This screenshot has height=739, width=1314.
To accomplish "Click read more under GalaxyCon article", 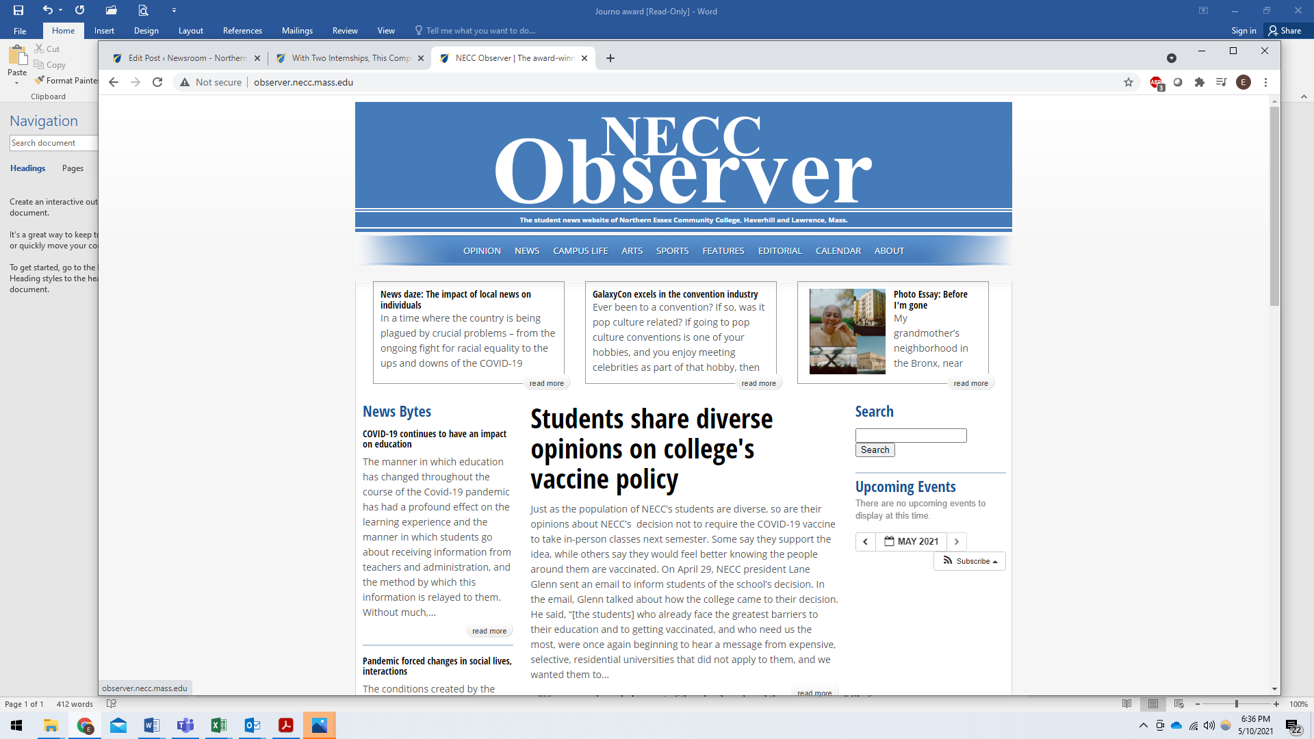I will [758, 383].
